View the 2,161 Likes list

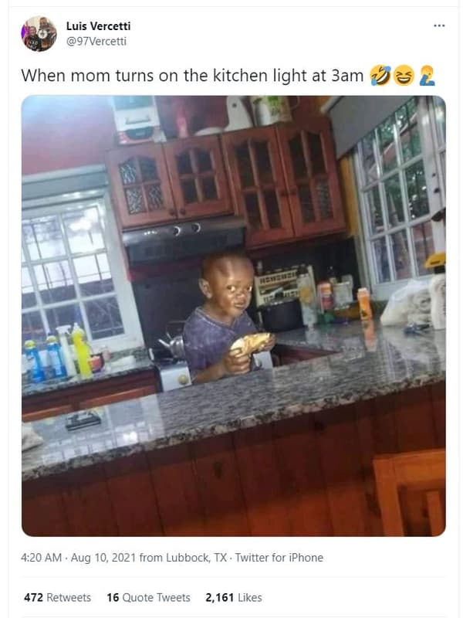pyautogui.click(x=234, y=597)
